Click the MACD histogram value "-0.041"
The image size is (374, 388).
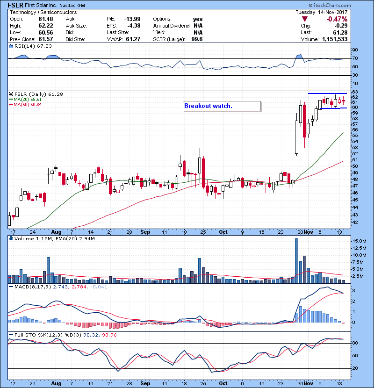tap(99, 287)
